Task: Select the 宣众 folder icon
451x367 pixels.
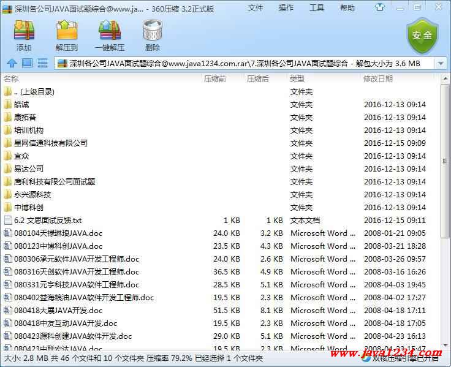Action: tap(8, 156)
